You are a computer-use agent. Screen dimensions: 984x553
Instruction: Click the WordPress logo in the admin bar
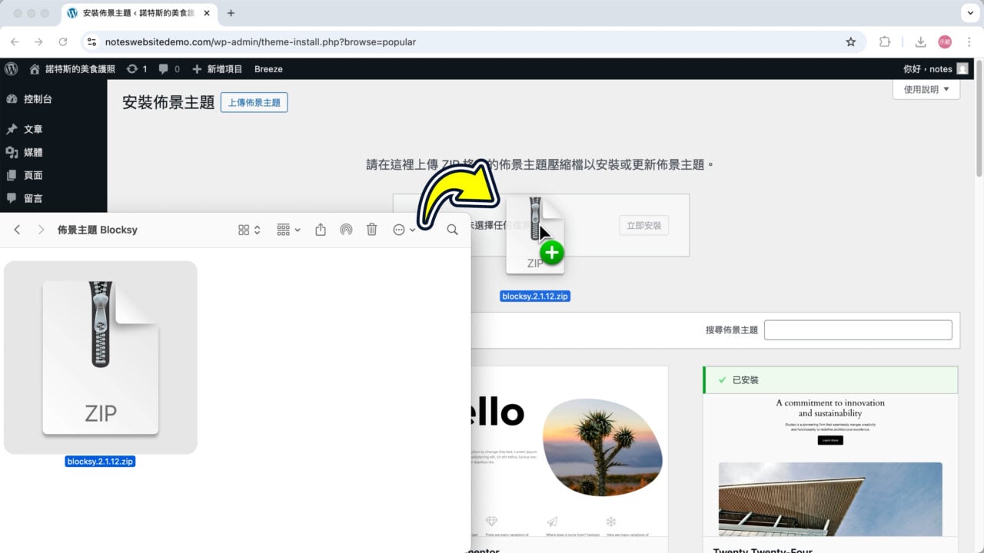pyautogui.click(x=11, y=68)
